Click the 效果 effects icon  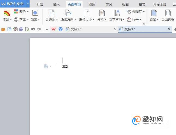point(35,13)
